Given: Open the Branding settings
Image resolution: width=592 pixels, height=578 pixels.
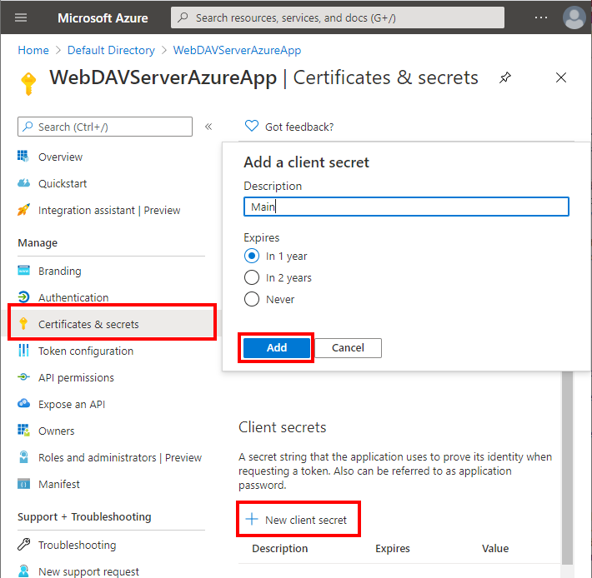Looking at the screenshot, I should (60, 271).
